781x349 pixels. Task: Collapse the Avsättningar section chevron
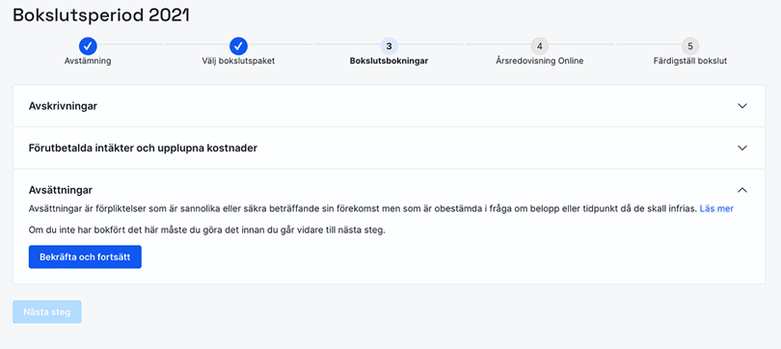point(742,190)
